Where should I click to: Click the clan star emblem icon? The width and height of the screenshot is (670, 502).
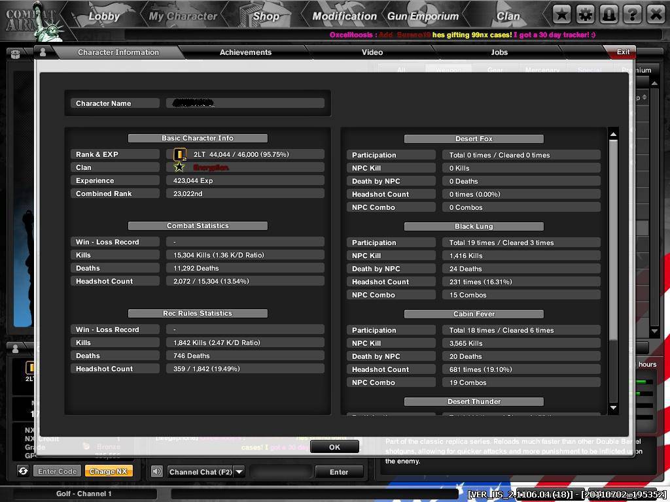[x=180, y=167]
